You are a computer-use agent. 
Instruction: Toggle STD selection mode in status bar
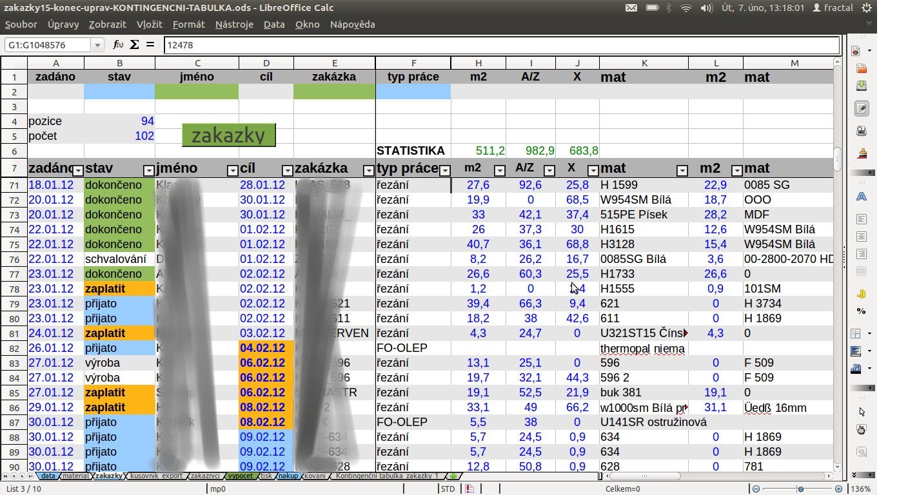click(448, 489)
